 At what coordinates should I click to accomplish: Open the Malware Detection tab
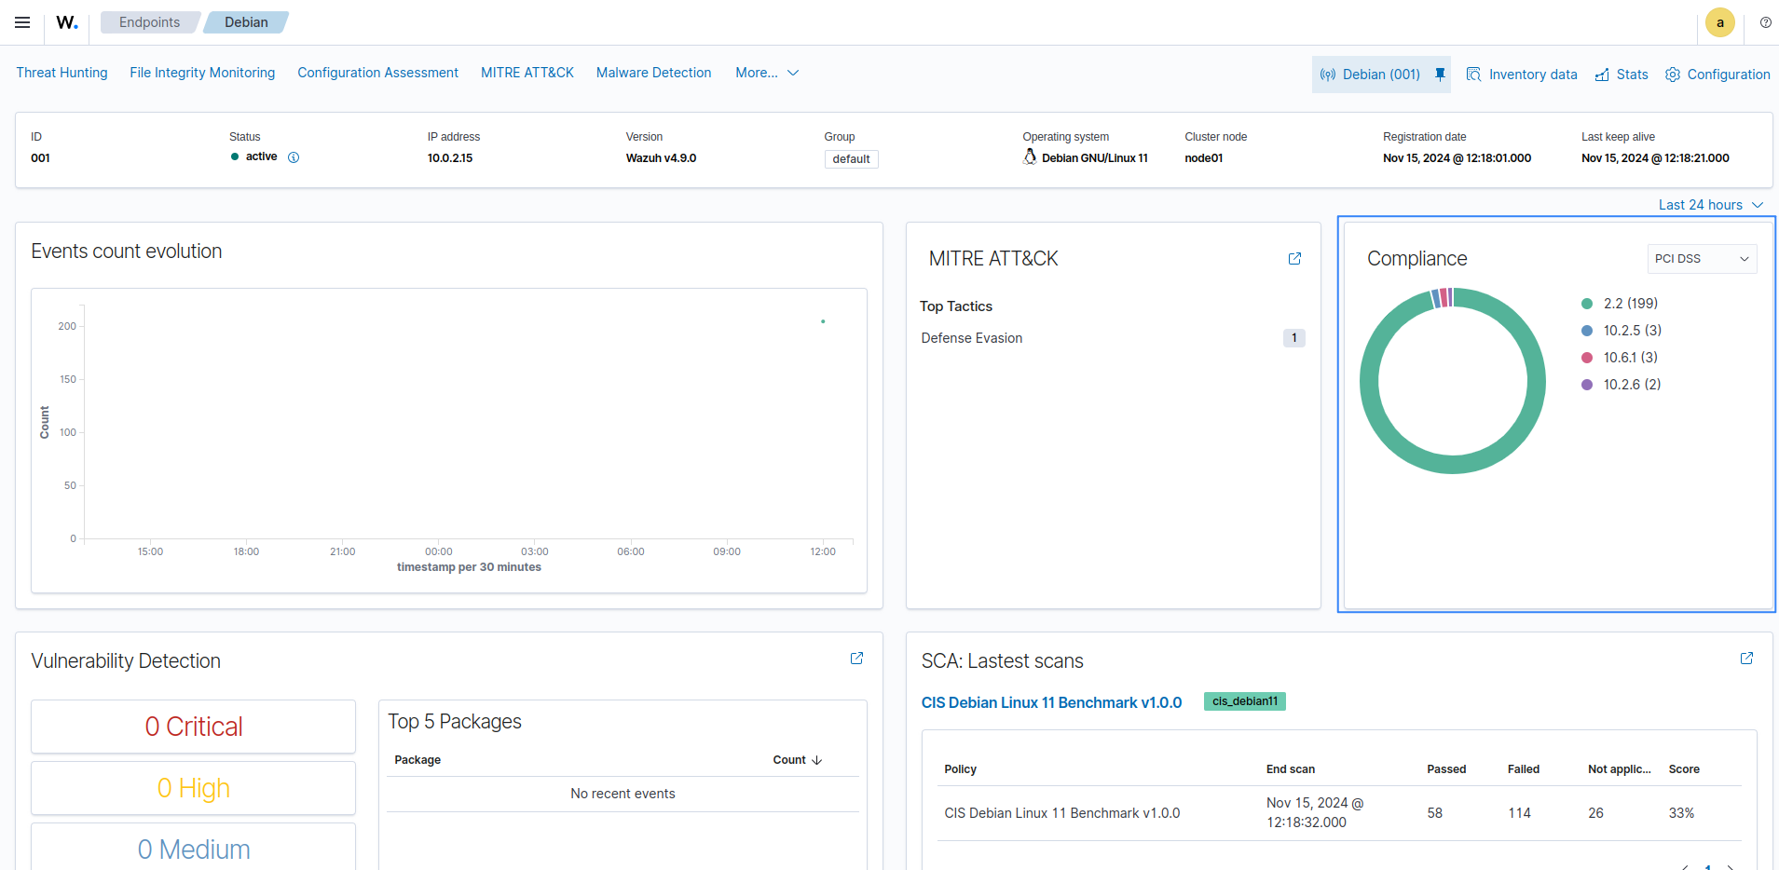point(652,72)
